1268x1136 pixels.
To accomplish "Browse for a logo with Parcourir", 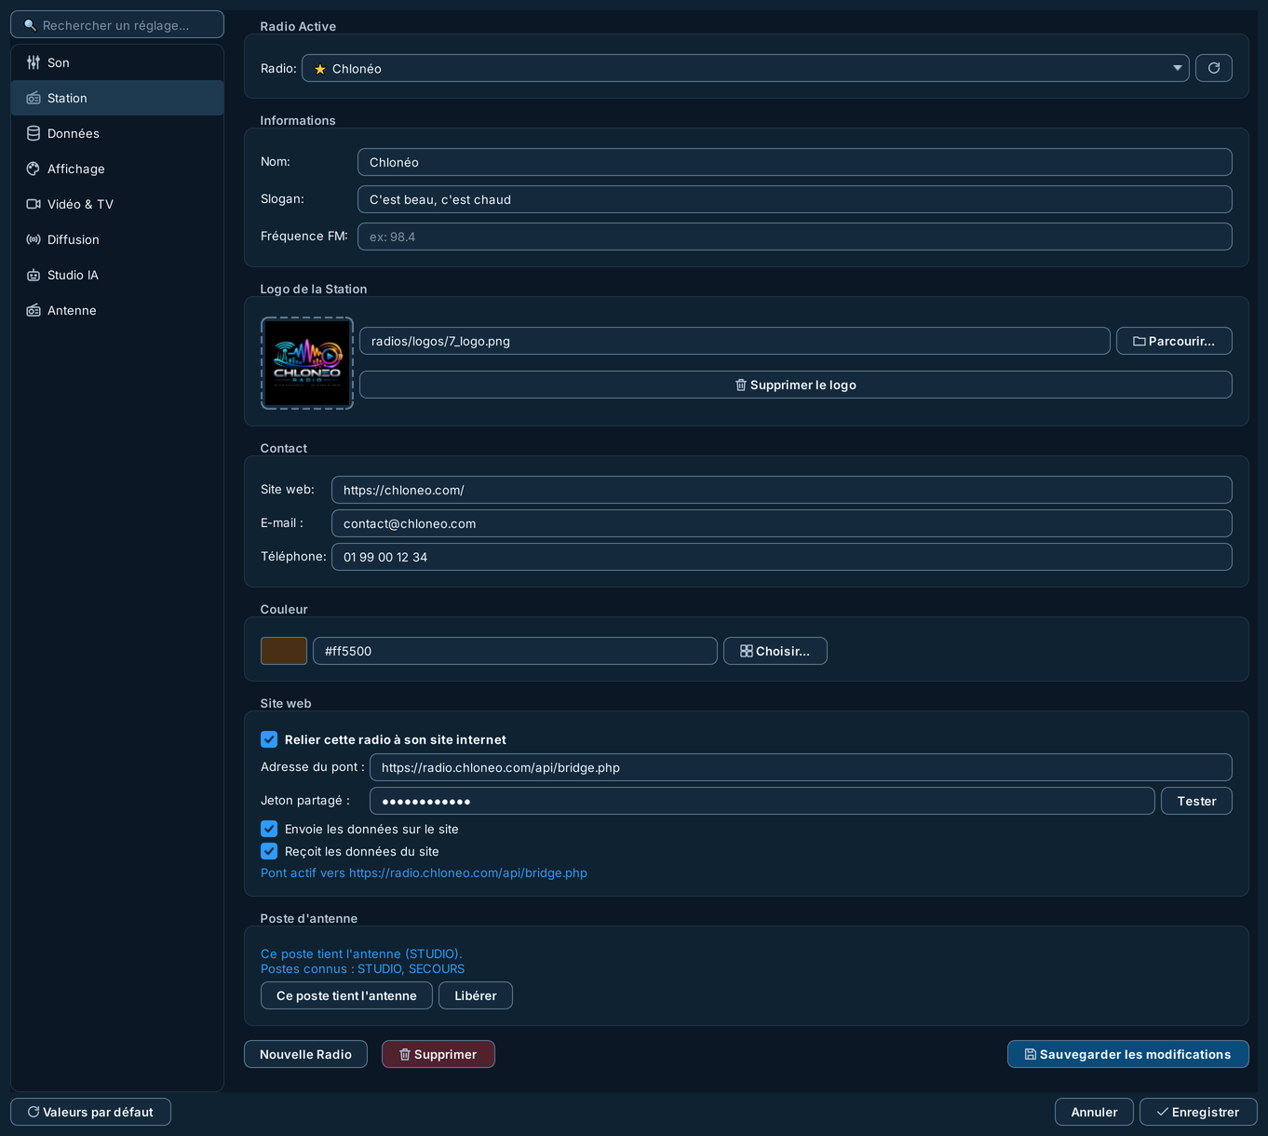I will pos(1174,341).
